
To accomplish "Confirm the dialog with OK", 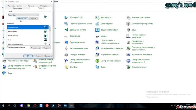I will pyautogui.click(x=28, y=56).
